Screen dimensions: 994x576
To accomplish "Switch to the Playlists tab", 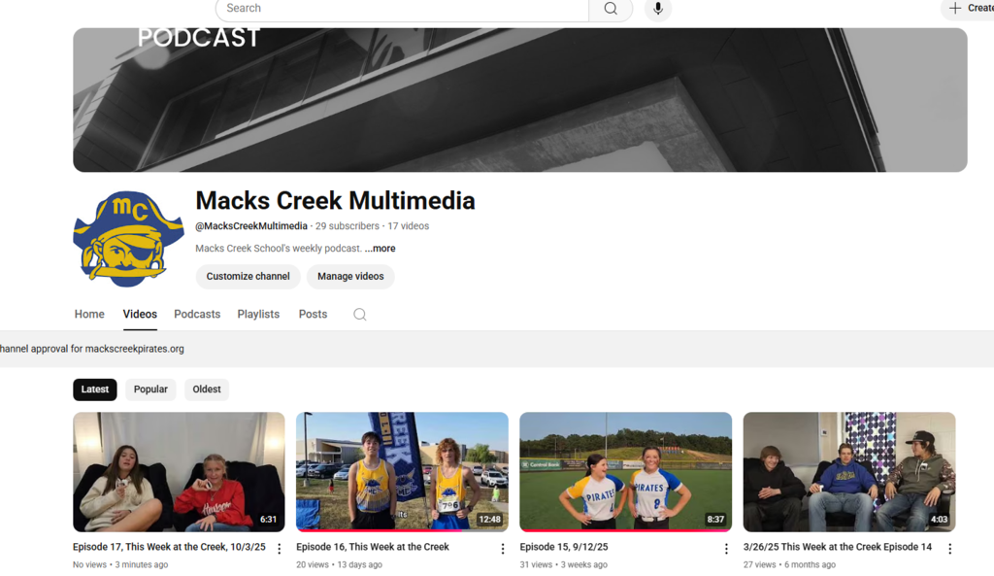I will (258, 315).
